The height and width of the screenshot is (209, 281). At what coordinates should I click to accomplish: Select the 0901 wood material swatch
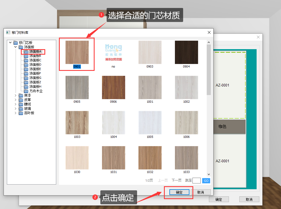(77, 52)
